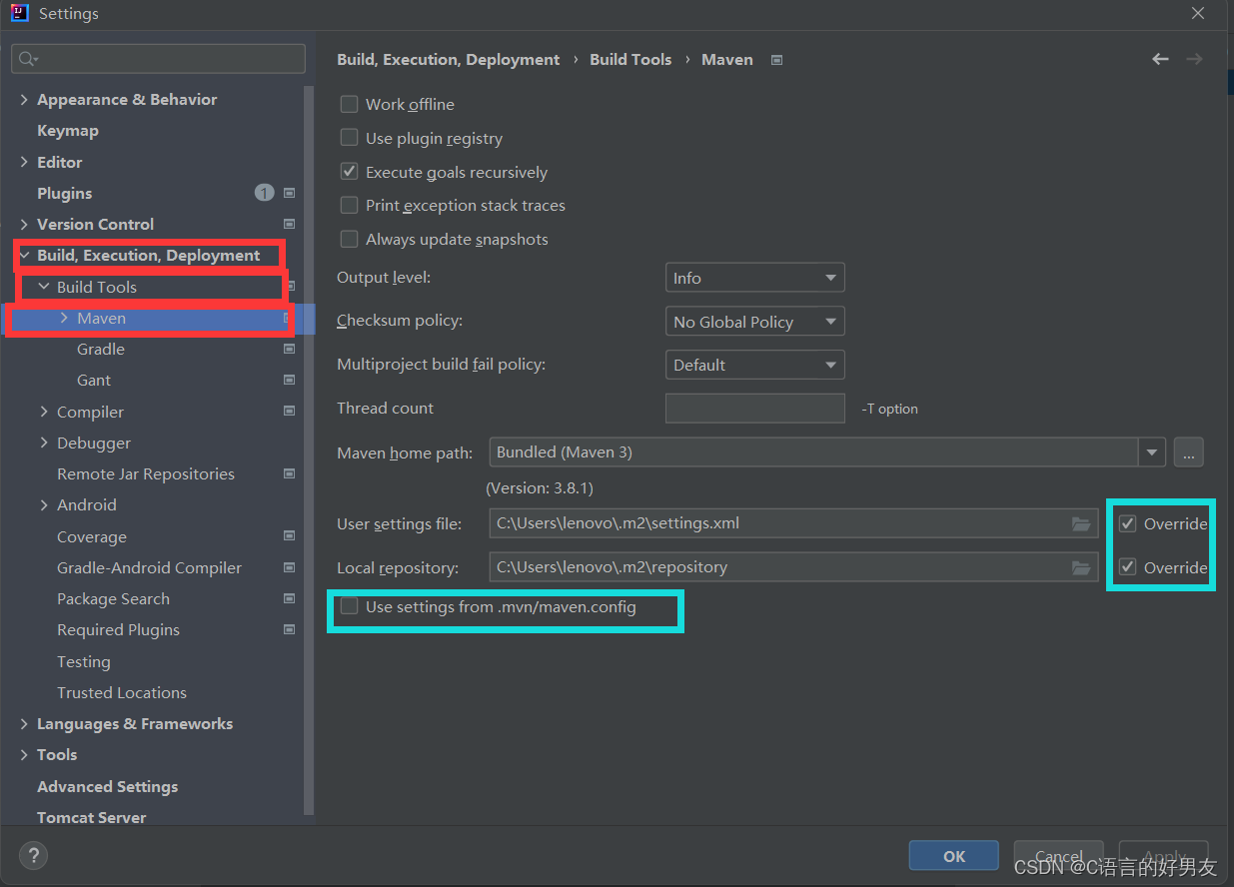
Task: Click project icon next to Remote Jar Repositories
Action: click(x=289, y=473)
